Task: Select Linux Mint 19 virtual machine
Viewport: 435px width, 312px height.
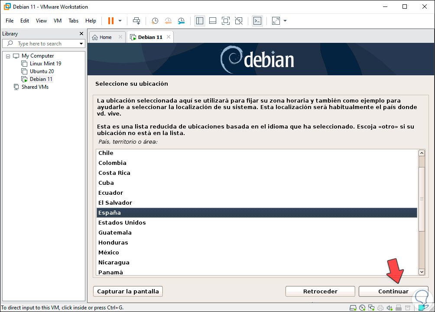Action: coord(45,64)
